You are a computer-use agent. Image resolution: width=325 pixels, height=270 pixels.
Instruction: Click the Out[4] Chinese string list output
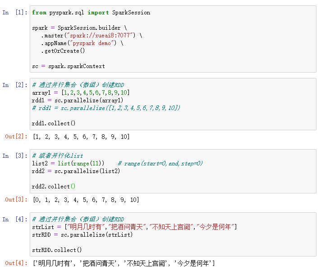[124, 263]
